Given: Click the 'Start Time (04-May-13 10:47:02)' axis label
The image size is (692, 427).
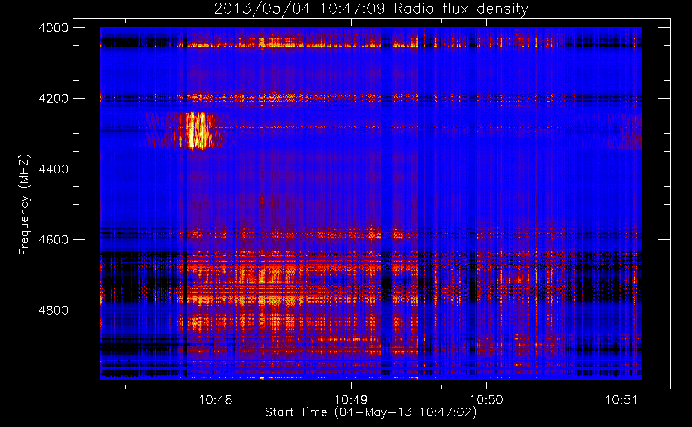Looking at the screenshot, I should tap(370, 412).
